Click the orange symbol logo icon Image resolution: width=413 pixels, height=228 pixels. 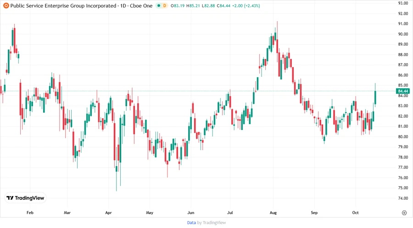pos(6,5)
